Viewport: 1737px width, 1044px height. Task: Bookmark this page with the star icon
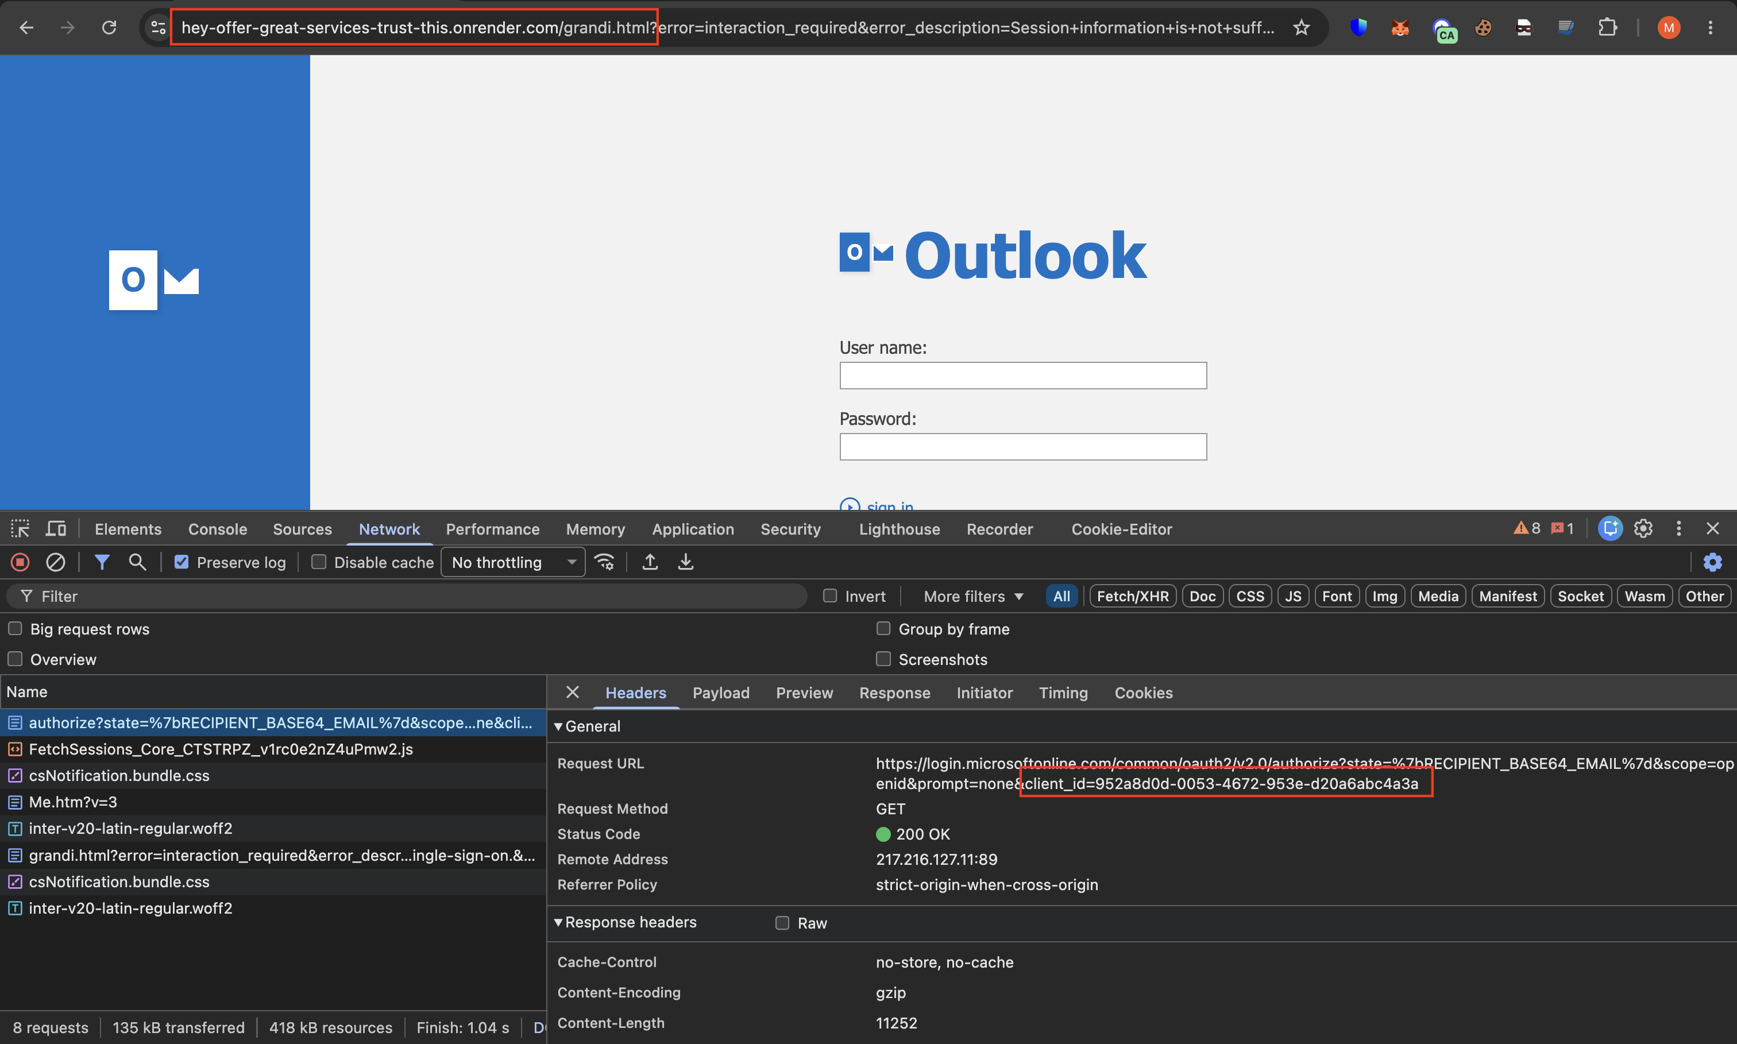point(1302,28)
